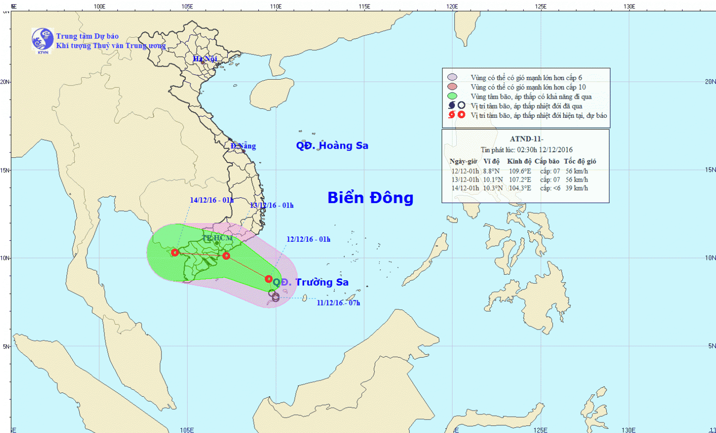
Task: Click the '12/12/16 - 01h' date label
Action: [x=308, y=239]
